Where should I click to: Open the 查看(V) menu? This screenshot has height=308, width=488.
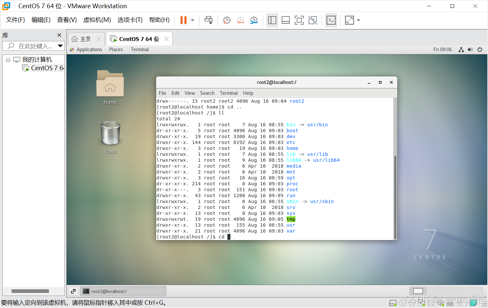click(x=67, y=20)
